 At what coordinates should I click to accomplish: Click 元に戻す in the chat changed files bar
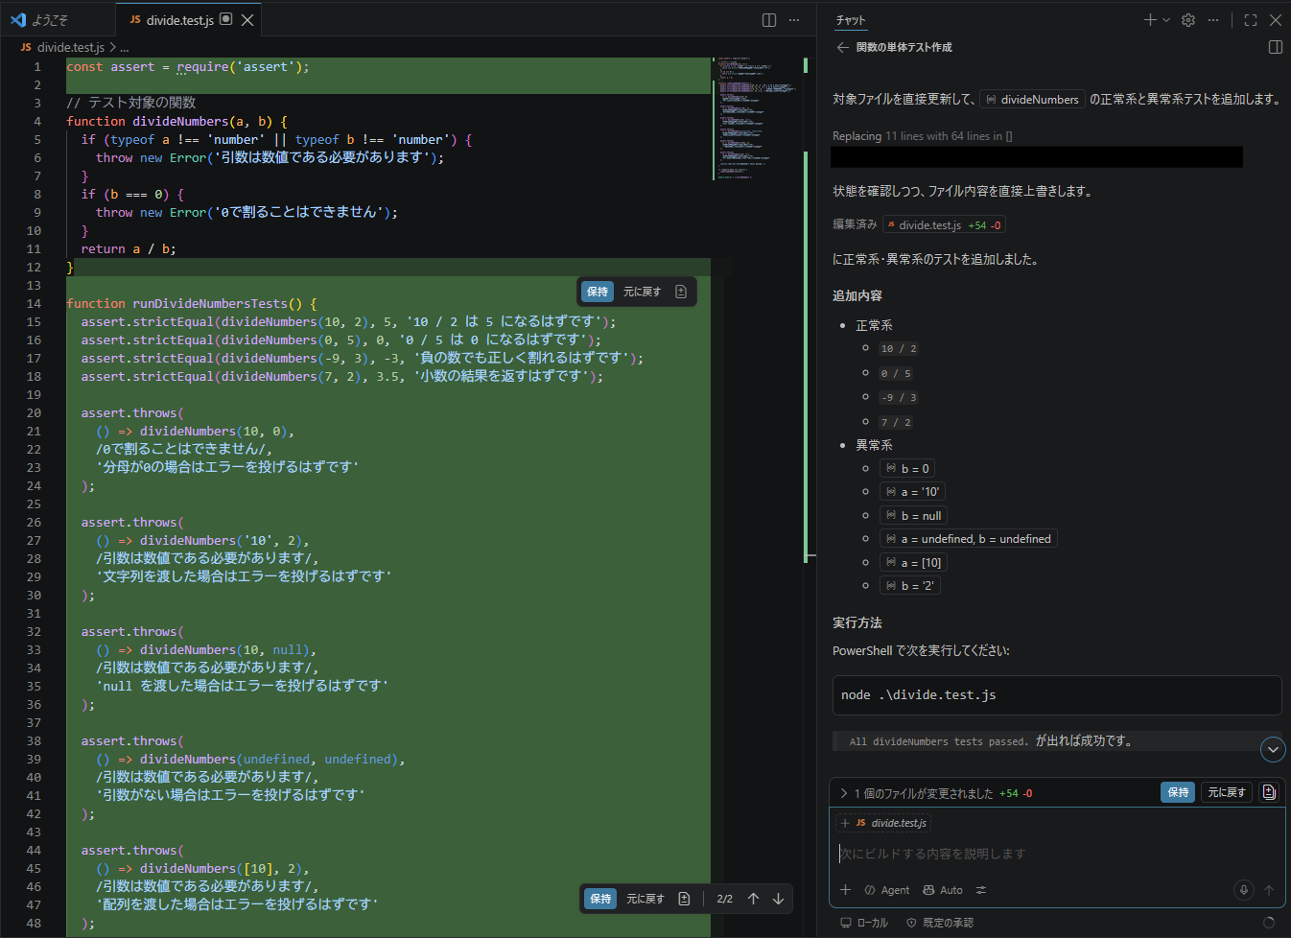click(1227, 792)
